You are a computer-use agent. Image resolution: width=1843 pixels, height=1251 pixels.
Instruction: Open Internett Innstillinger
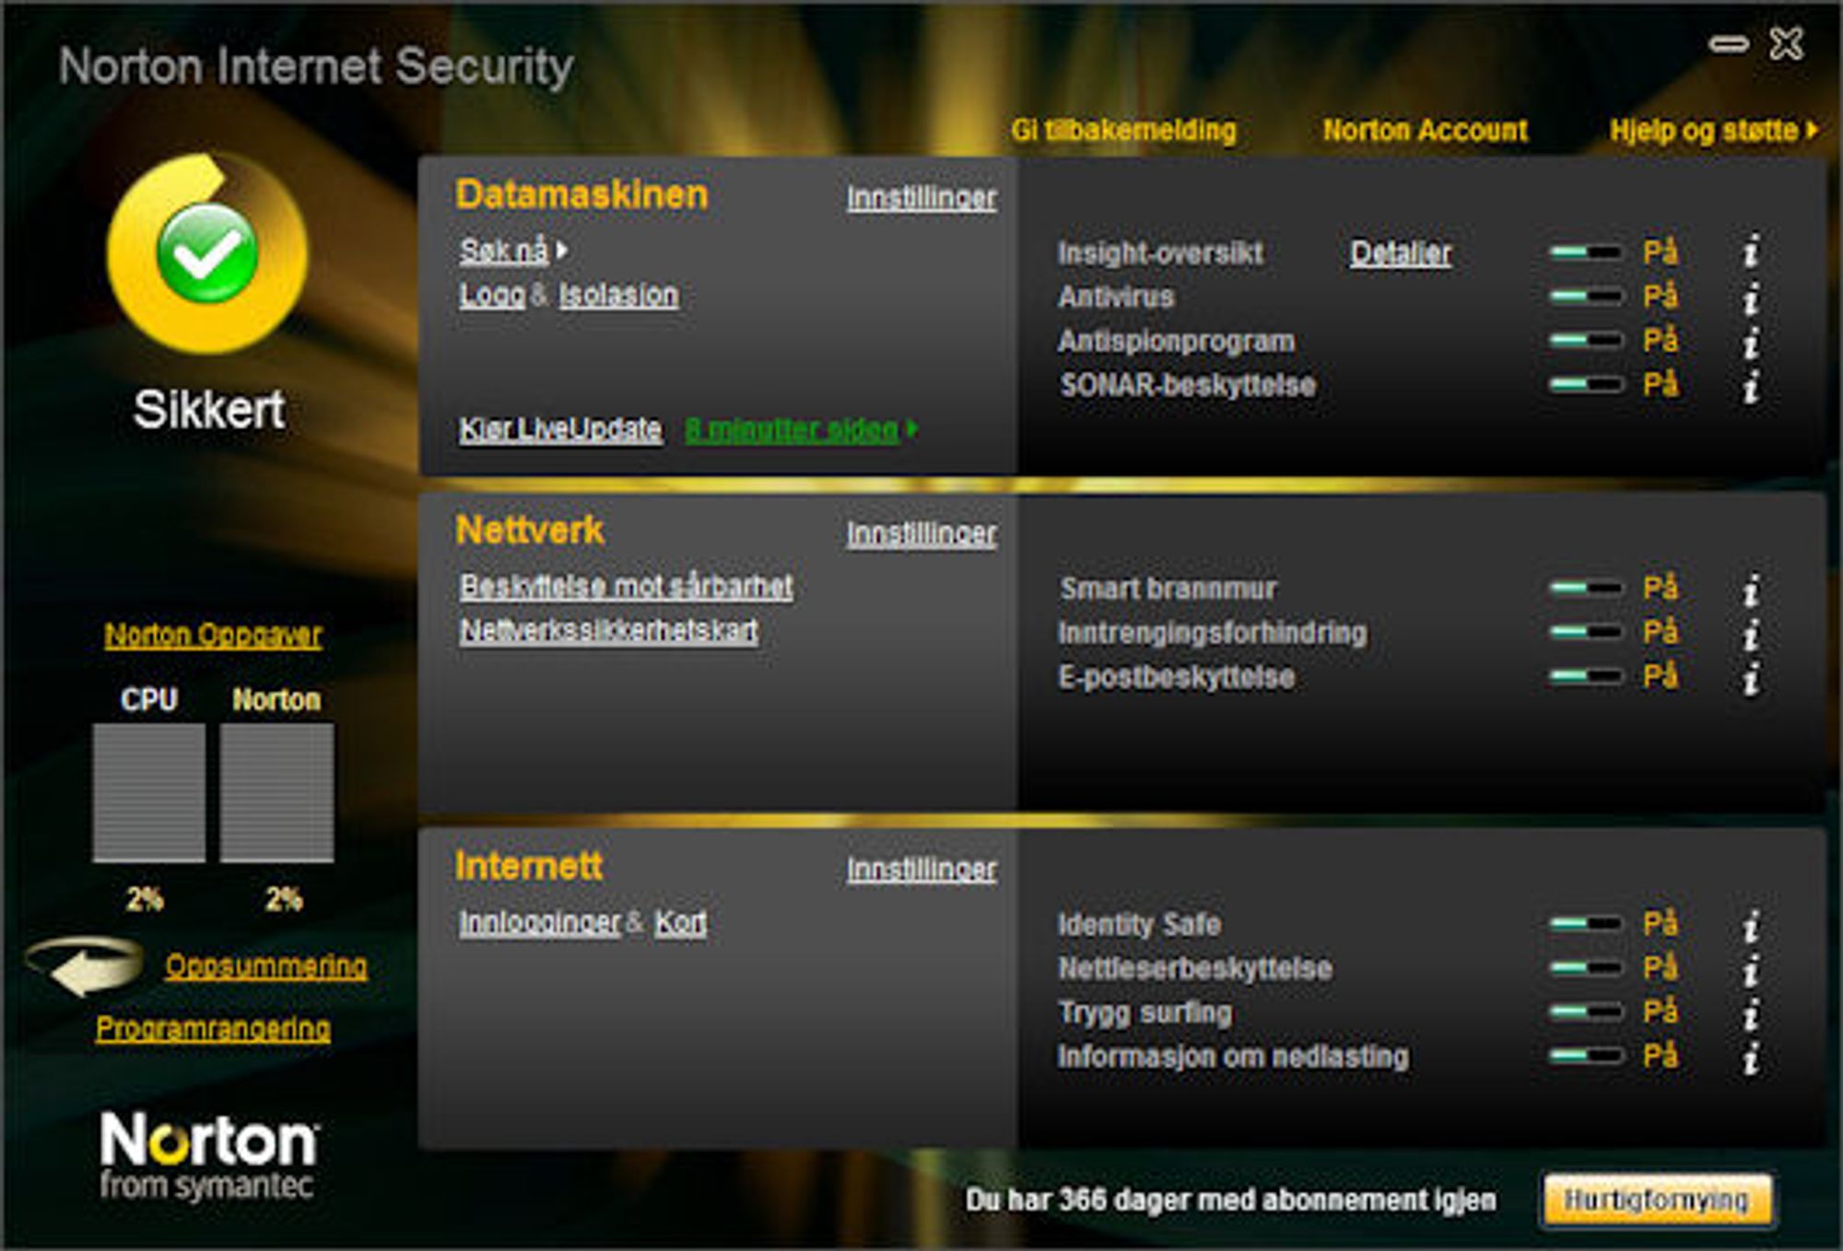(921, 869)
